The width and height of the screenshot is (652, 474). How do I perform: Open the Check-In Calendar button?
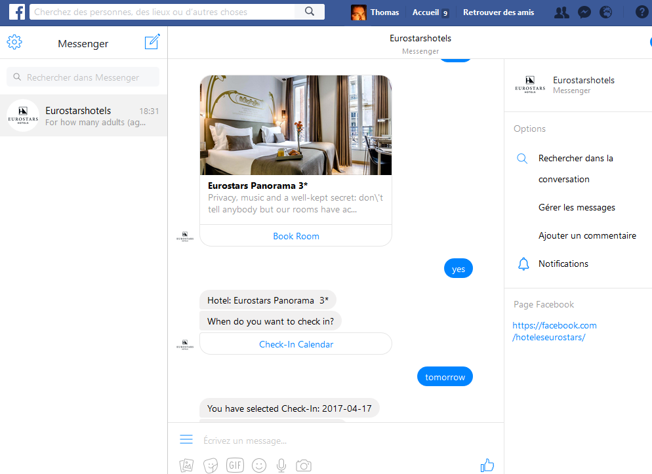296,344
